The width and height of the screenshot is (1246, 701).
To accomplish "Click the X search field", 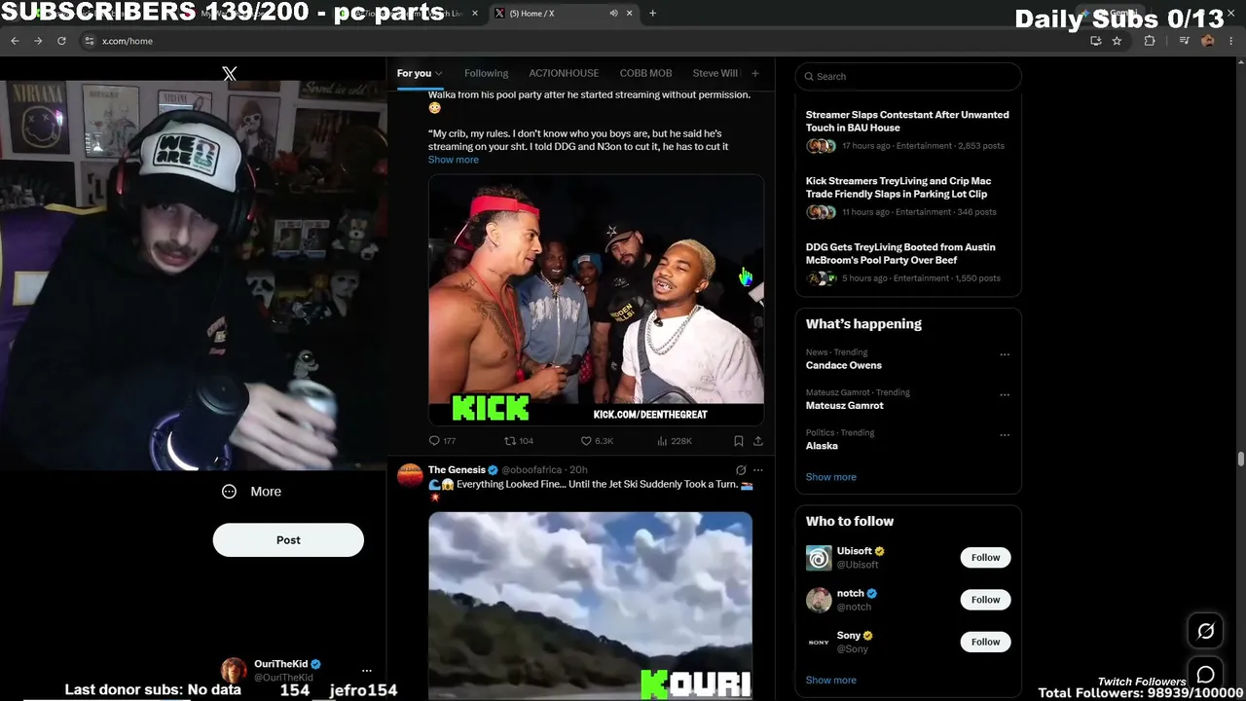I will click(908, 76).
